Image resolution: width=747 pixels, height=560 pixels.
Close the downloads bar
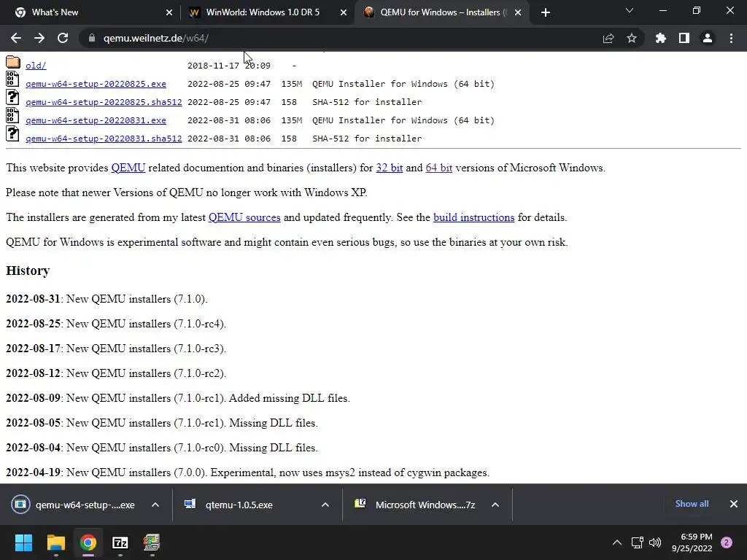[x=734, y=503]
